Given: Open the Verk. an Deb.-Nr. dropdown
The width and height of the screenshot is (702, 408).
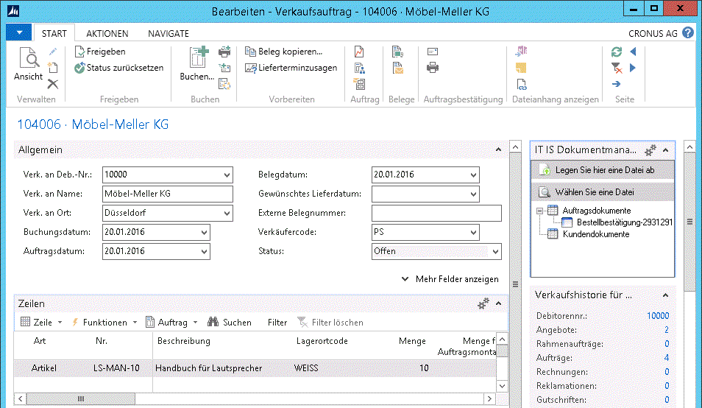Looking at the screenshot, I should pos(227,175).
